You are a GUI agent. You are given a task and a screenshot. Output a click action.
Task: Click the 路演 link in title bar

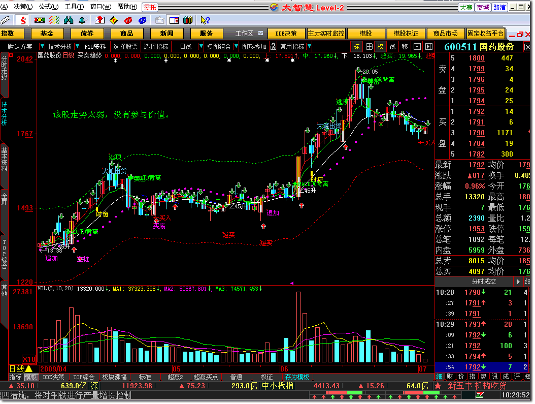[x=499, y=7]
